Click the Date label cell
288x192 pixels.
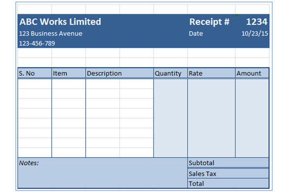pos(196,33)
